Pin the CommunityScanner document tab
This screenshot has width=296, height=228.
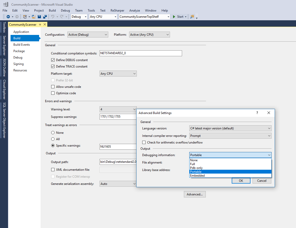[x=40, y=24]
